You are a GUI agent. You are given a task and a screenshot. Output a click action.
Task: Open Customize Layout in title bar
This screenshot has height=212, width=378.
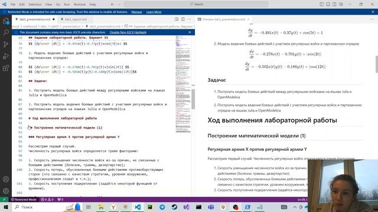341,4
